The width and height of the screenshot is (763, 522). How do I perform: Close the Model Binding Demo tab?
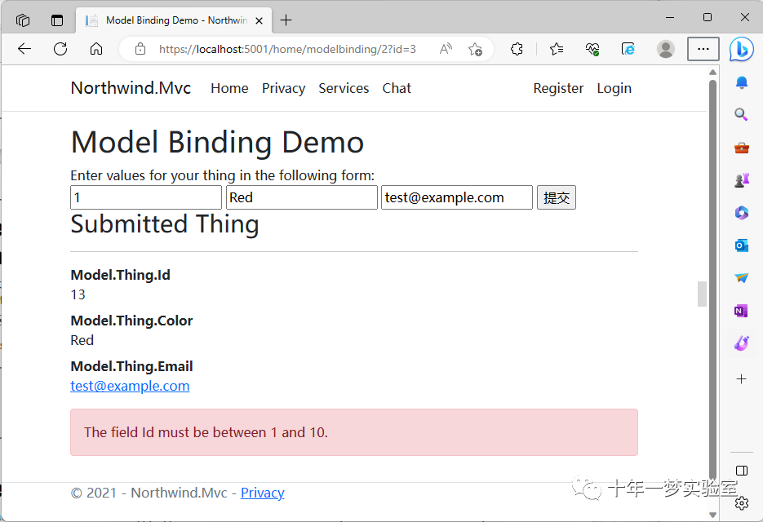(x=259, y=20)
